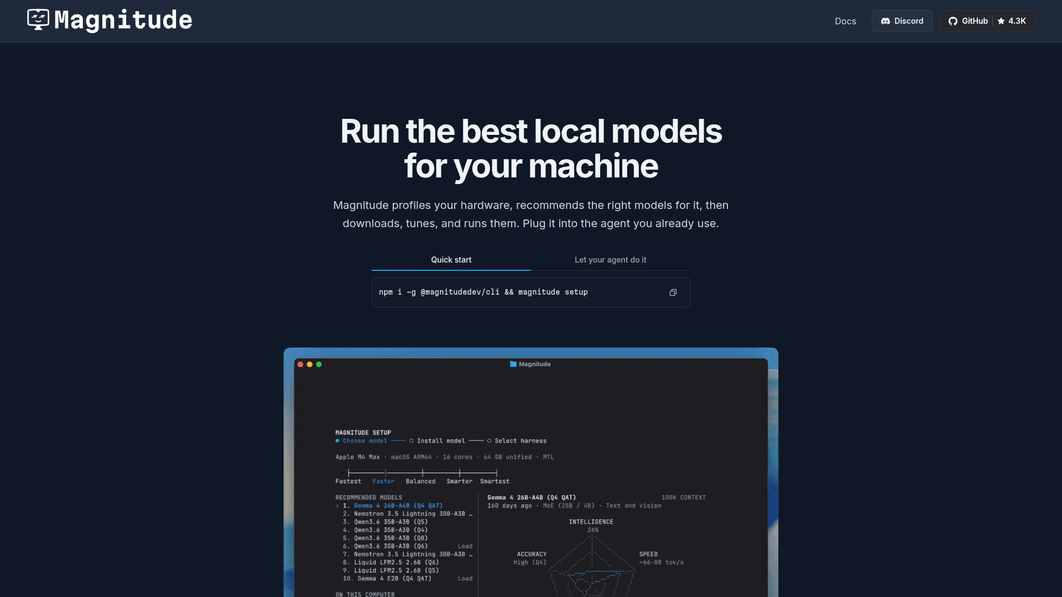Image resolution: width=1062 pixels, height=597 pixels.
Task: Click the 'RECOMMENDED MODELS' heading
Action: click(x=368, y=498)
